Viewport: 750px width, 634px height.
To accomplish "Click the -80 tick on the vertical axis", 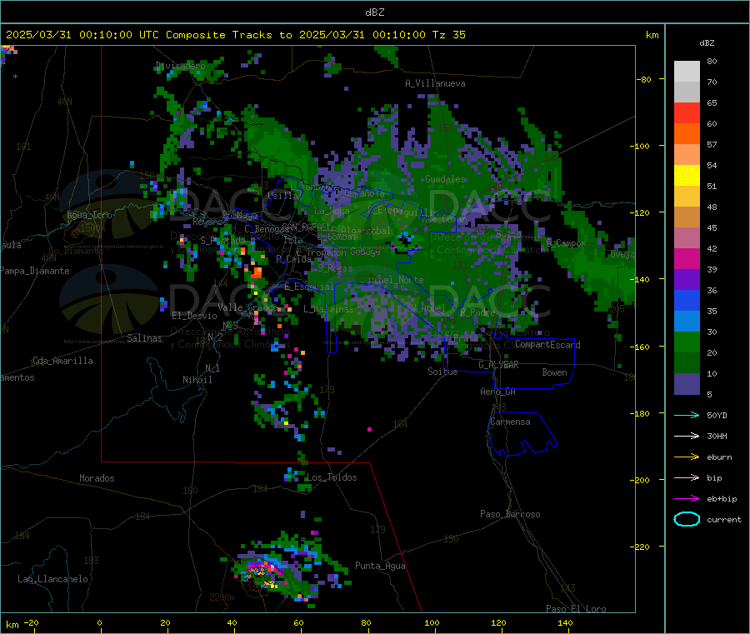I will pyautogui.click(x=644, y=79).
